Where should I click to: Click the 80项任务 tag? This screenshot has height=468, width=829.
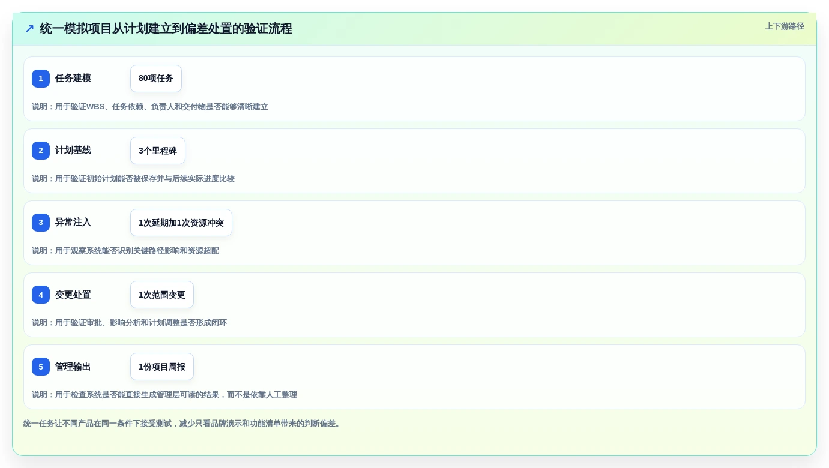click(x=156, y=79)
